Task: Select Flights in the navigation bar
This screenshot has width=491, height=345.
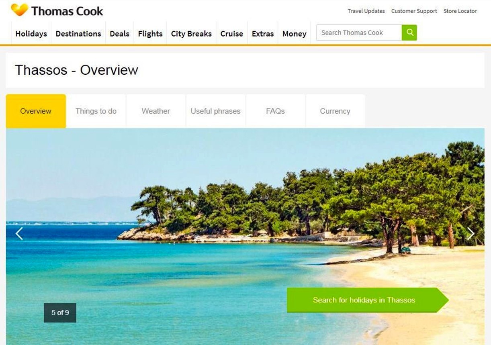Action: (x=150, y=34)
